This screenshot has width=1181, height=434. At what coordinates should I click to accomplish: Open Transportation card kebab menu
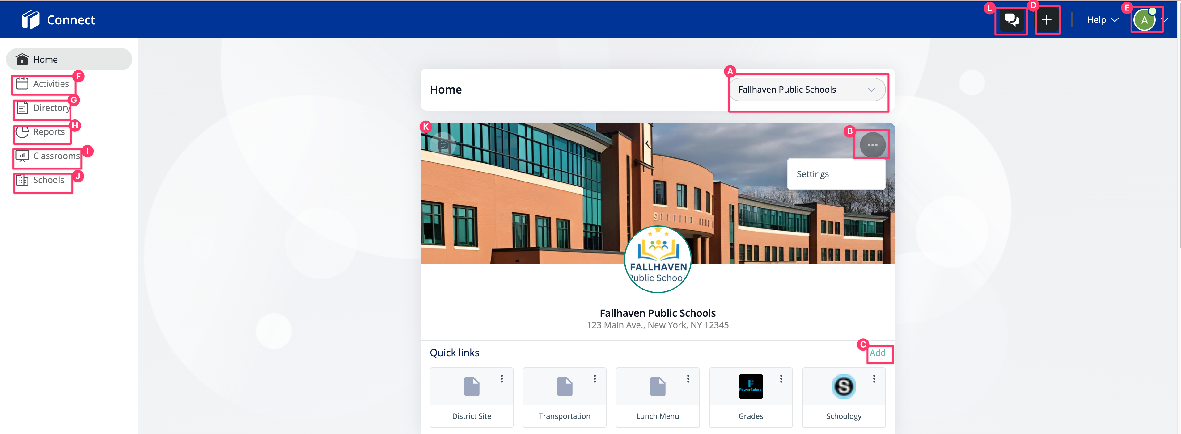click(595, 379)
